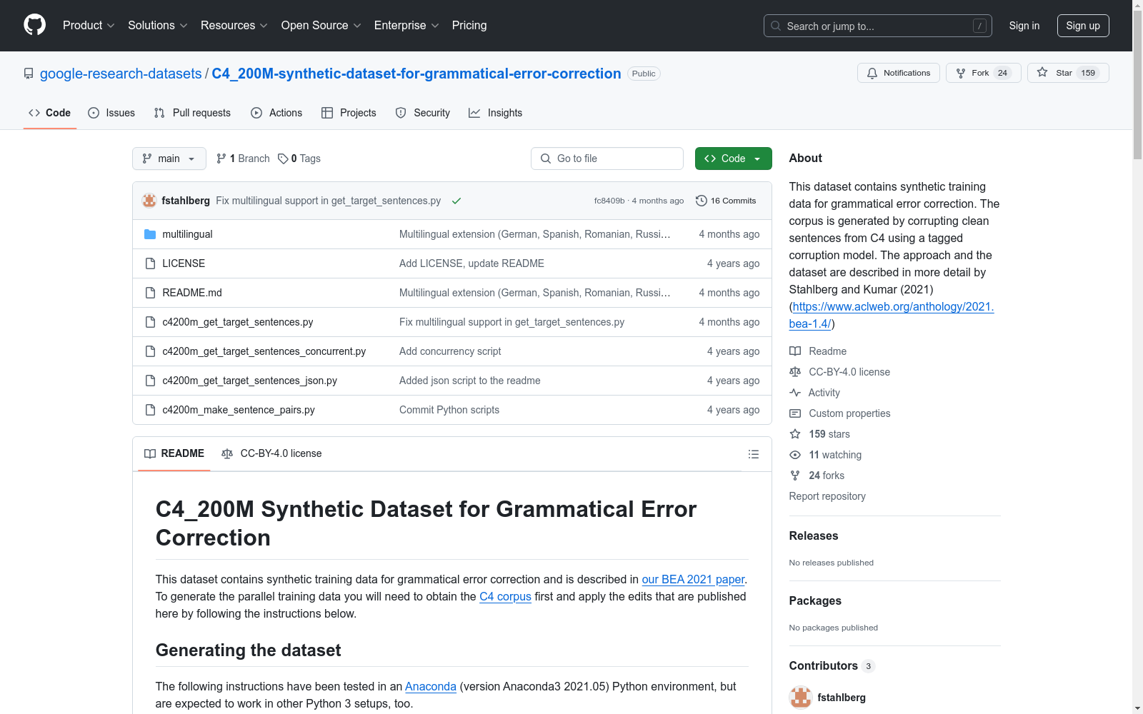The width and height of the screenshot is (1143, 714).
Task: Click the Sign in link
Action: coord(1024,26)
